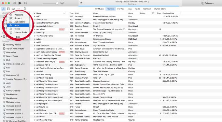222x122 pixels.
Task: Click the playlist icon beside Alternative
Action: 4,52
